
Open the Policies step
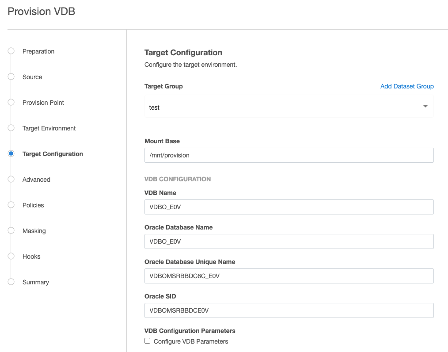click(x=33, y=205)
